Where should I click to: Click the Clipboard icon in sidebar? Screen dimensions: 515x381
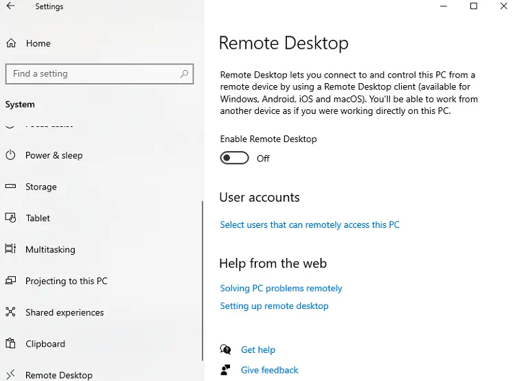tap(10, 343)
